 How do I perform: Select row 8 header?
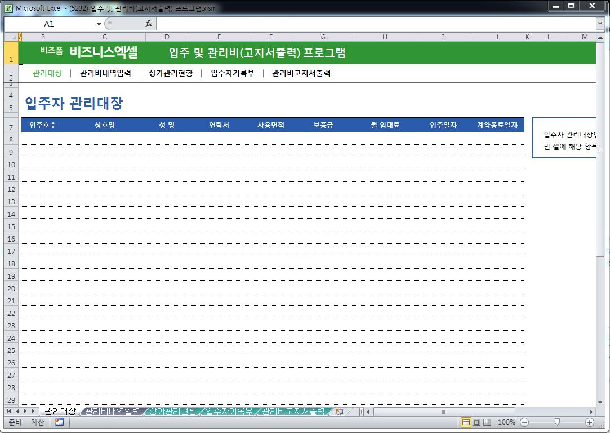coord(11,140)
